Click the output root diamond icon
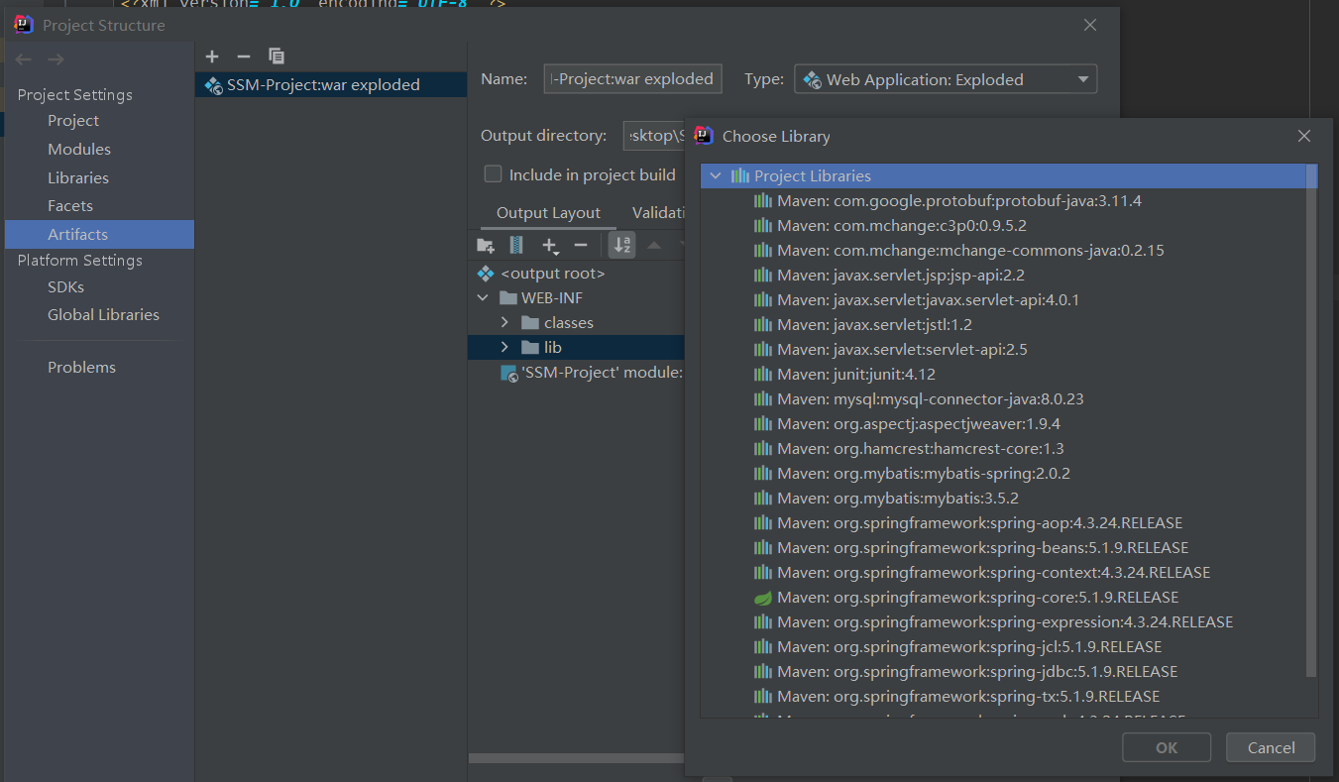Image resolution: width=1339 pixels, height=782 pixels. click(486, 274)
